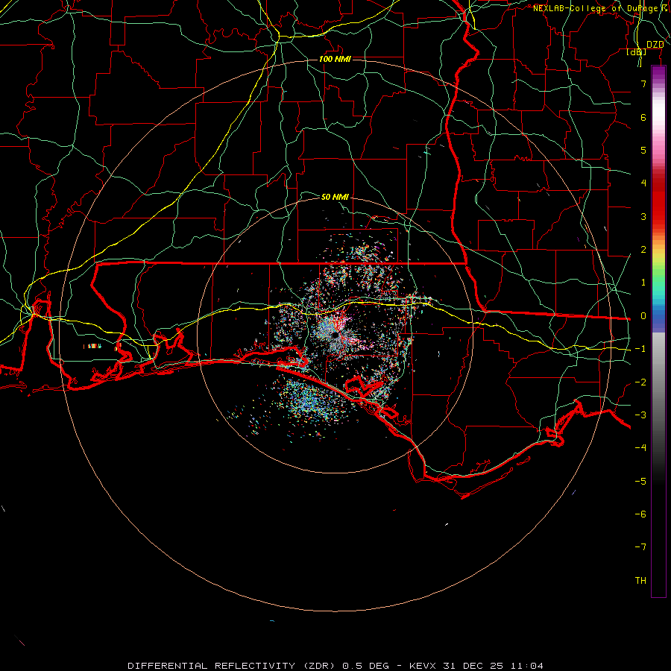Click the "5" scale value
Image resolution: width=671 pixels, height=671 pixels.
pos(643,150)
